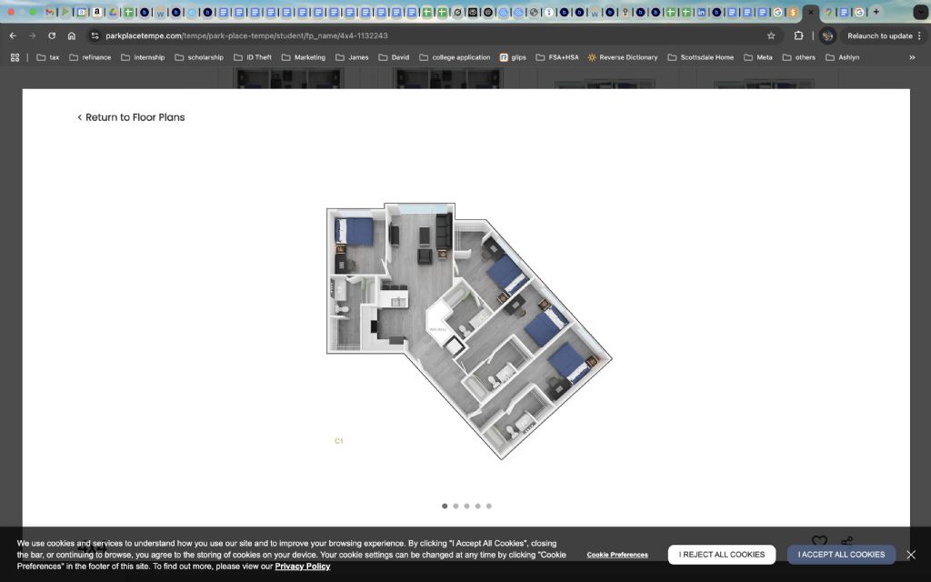This screenshot has width=931, height=582.
Task: Select the last carousel dot
Action: (x=489, y=506)
